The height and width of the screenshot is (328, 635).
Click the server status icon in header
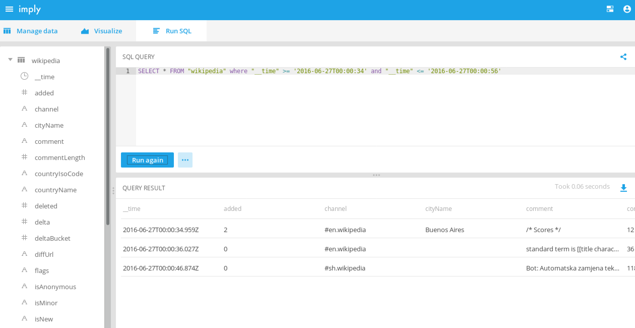tap(610, 9)
